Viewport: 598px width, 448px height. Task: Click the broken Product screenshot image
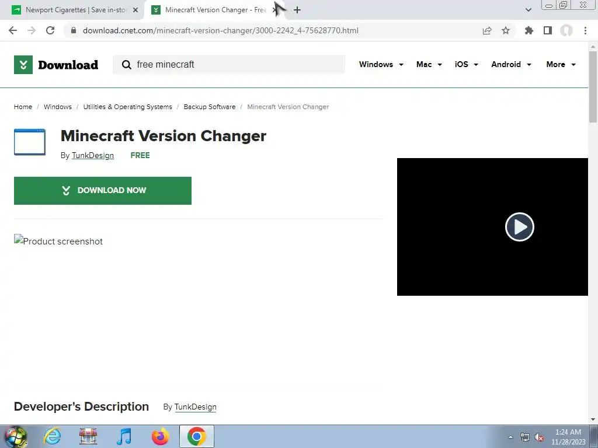click(x=58, y=241)
